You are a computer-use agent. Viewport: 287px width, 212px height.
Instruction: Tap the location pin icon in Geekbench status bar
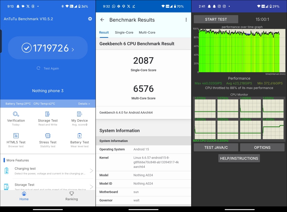124,6
